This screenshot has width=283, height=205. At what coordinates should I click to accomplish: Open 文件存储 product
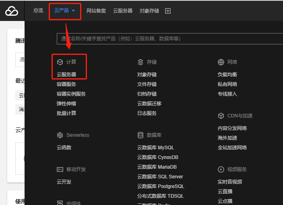(x=147, y=84)
